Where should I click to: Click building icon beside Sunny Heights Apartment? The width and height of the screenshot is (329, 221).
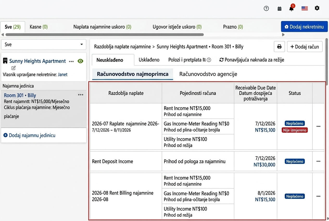click(5, 61)
